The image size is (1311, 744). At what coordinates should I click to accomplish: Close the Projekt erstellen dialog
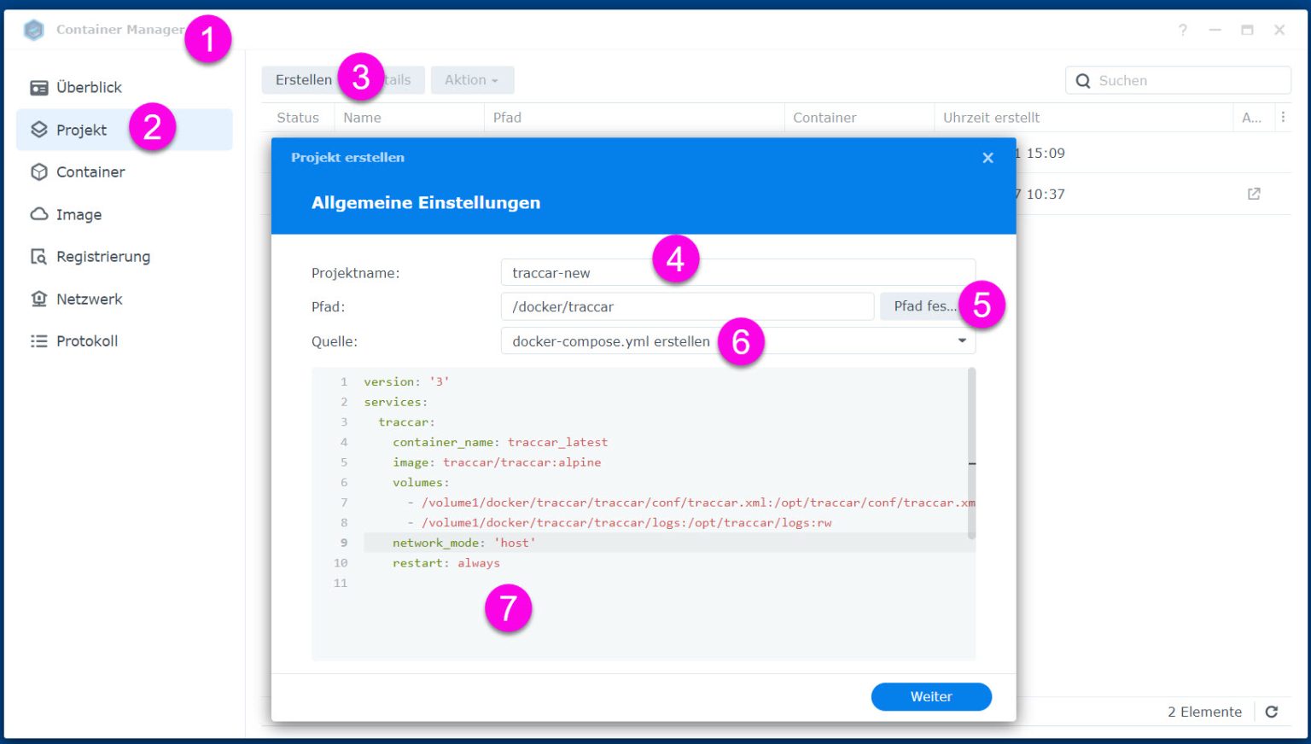pyautogui.click(x=988, y=158)
